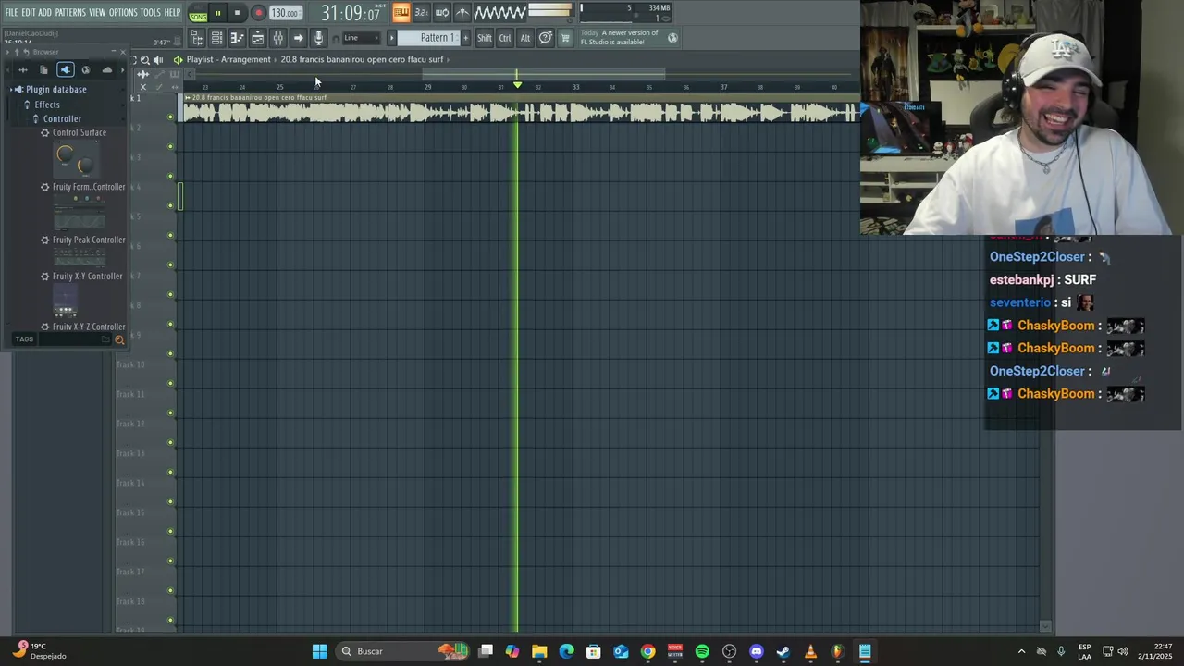Click the green playhead marker on timeline

tap(517, 86)
